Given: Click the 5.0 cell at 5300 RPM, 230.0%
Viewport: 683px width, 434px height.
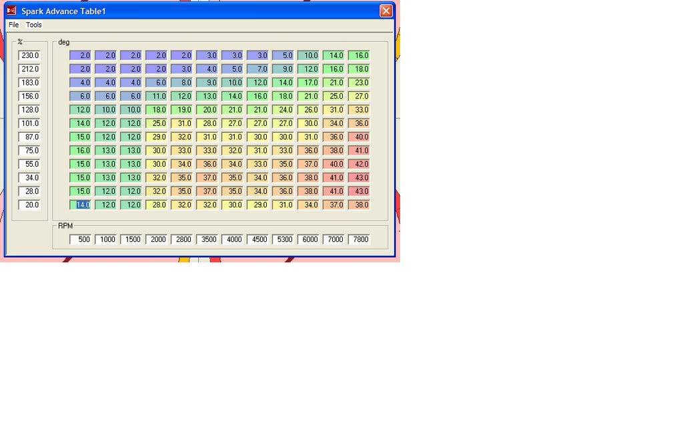Looking at the screenshot, I should (x=284, y=55).
